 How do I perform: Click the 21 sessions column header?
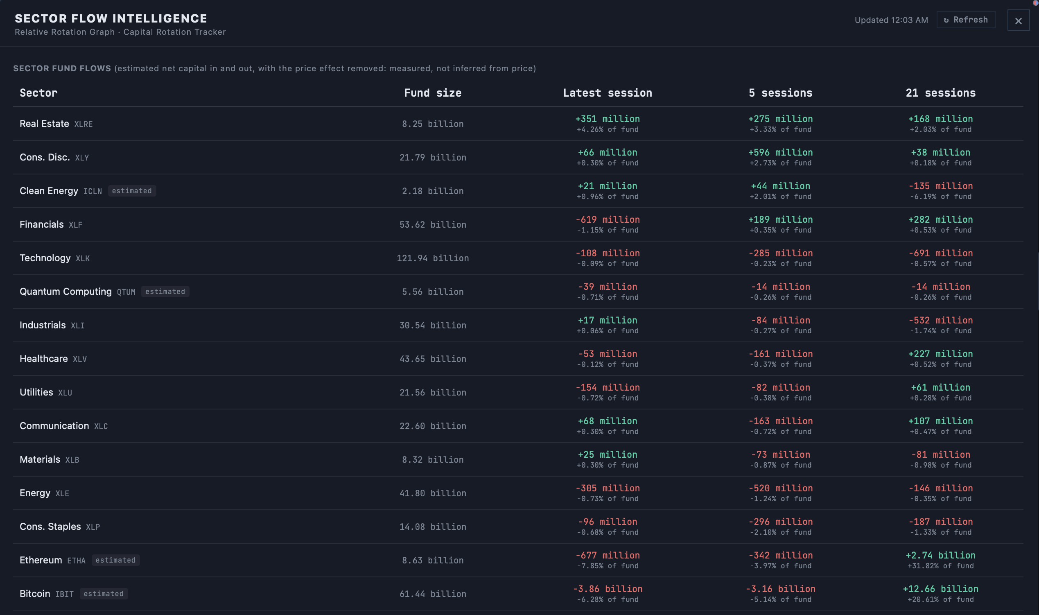(x=940, y=93)
